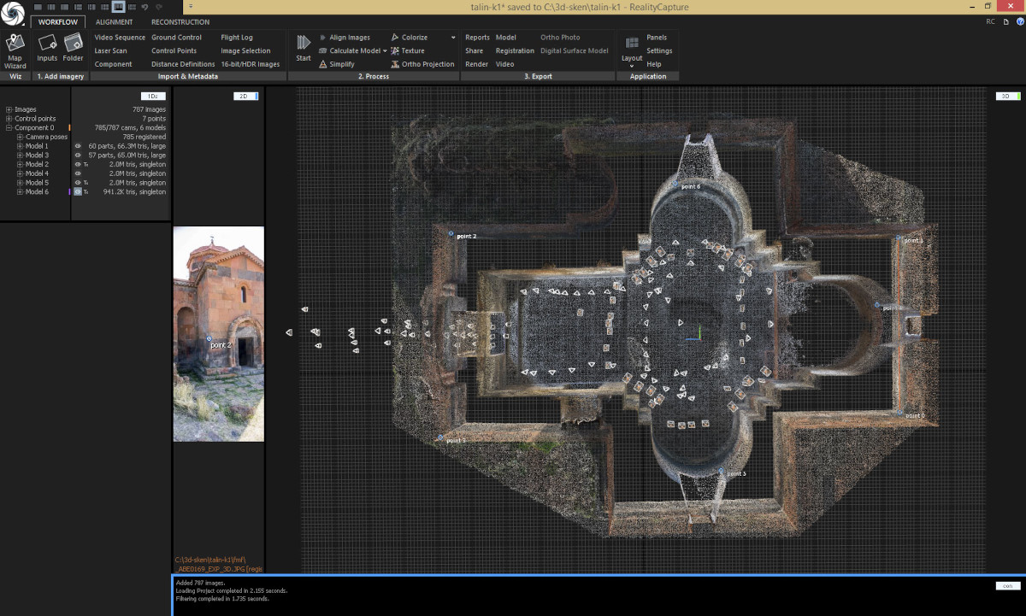Open export Reports

pos(477,38)
